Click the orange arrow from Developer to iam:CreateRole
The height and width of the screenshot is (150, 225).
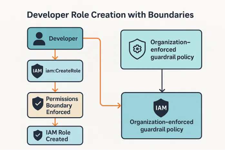coord(55,55)
